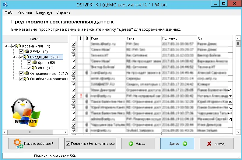
Task: Click the Корень - п/я folder icon
Action: (18, 46)
